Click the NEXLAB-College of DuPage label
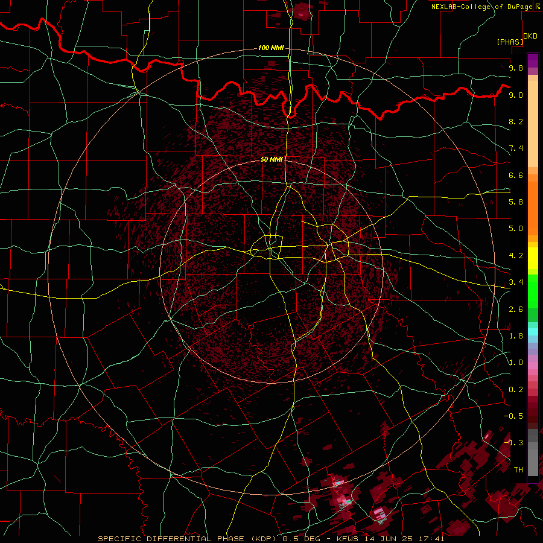 (x=482, y=7)
